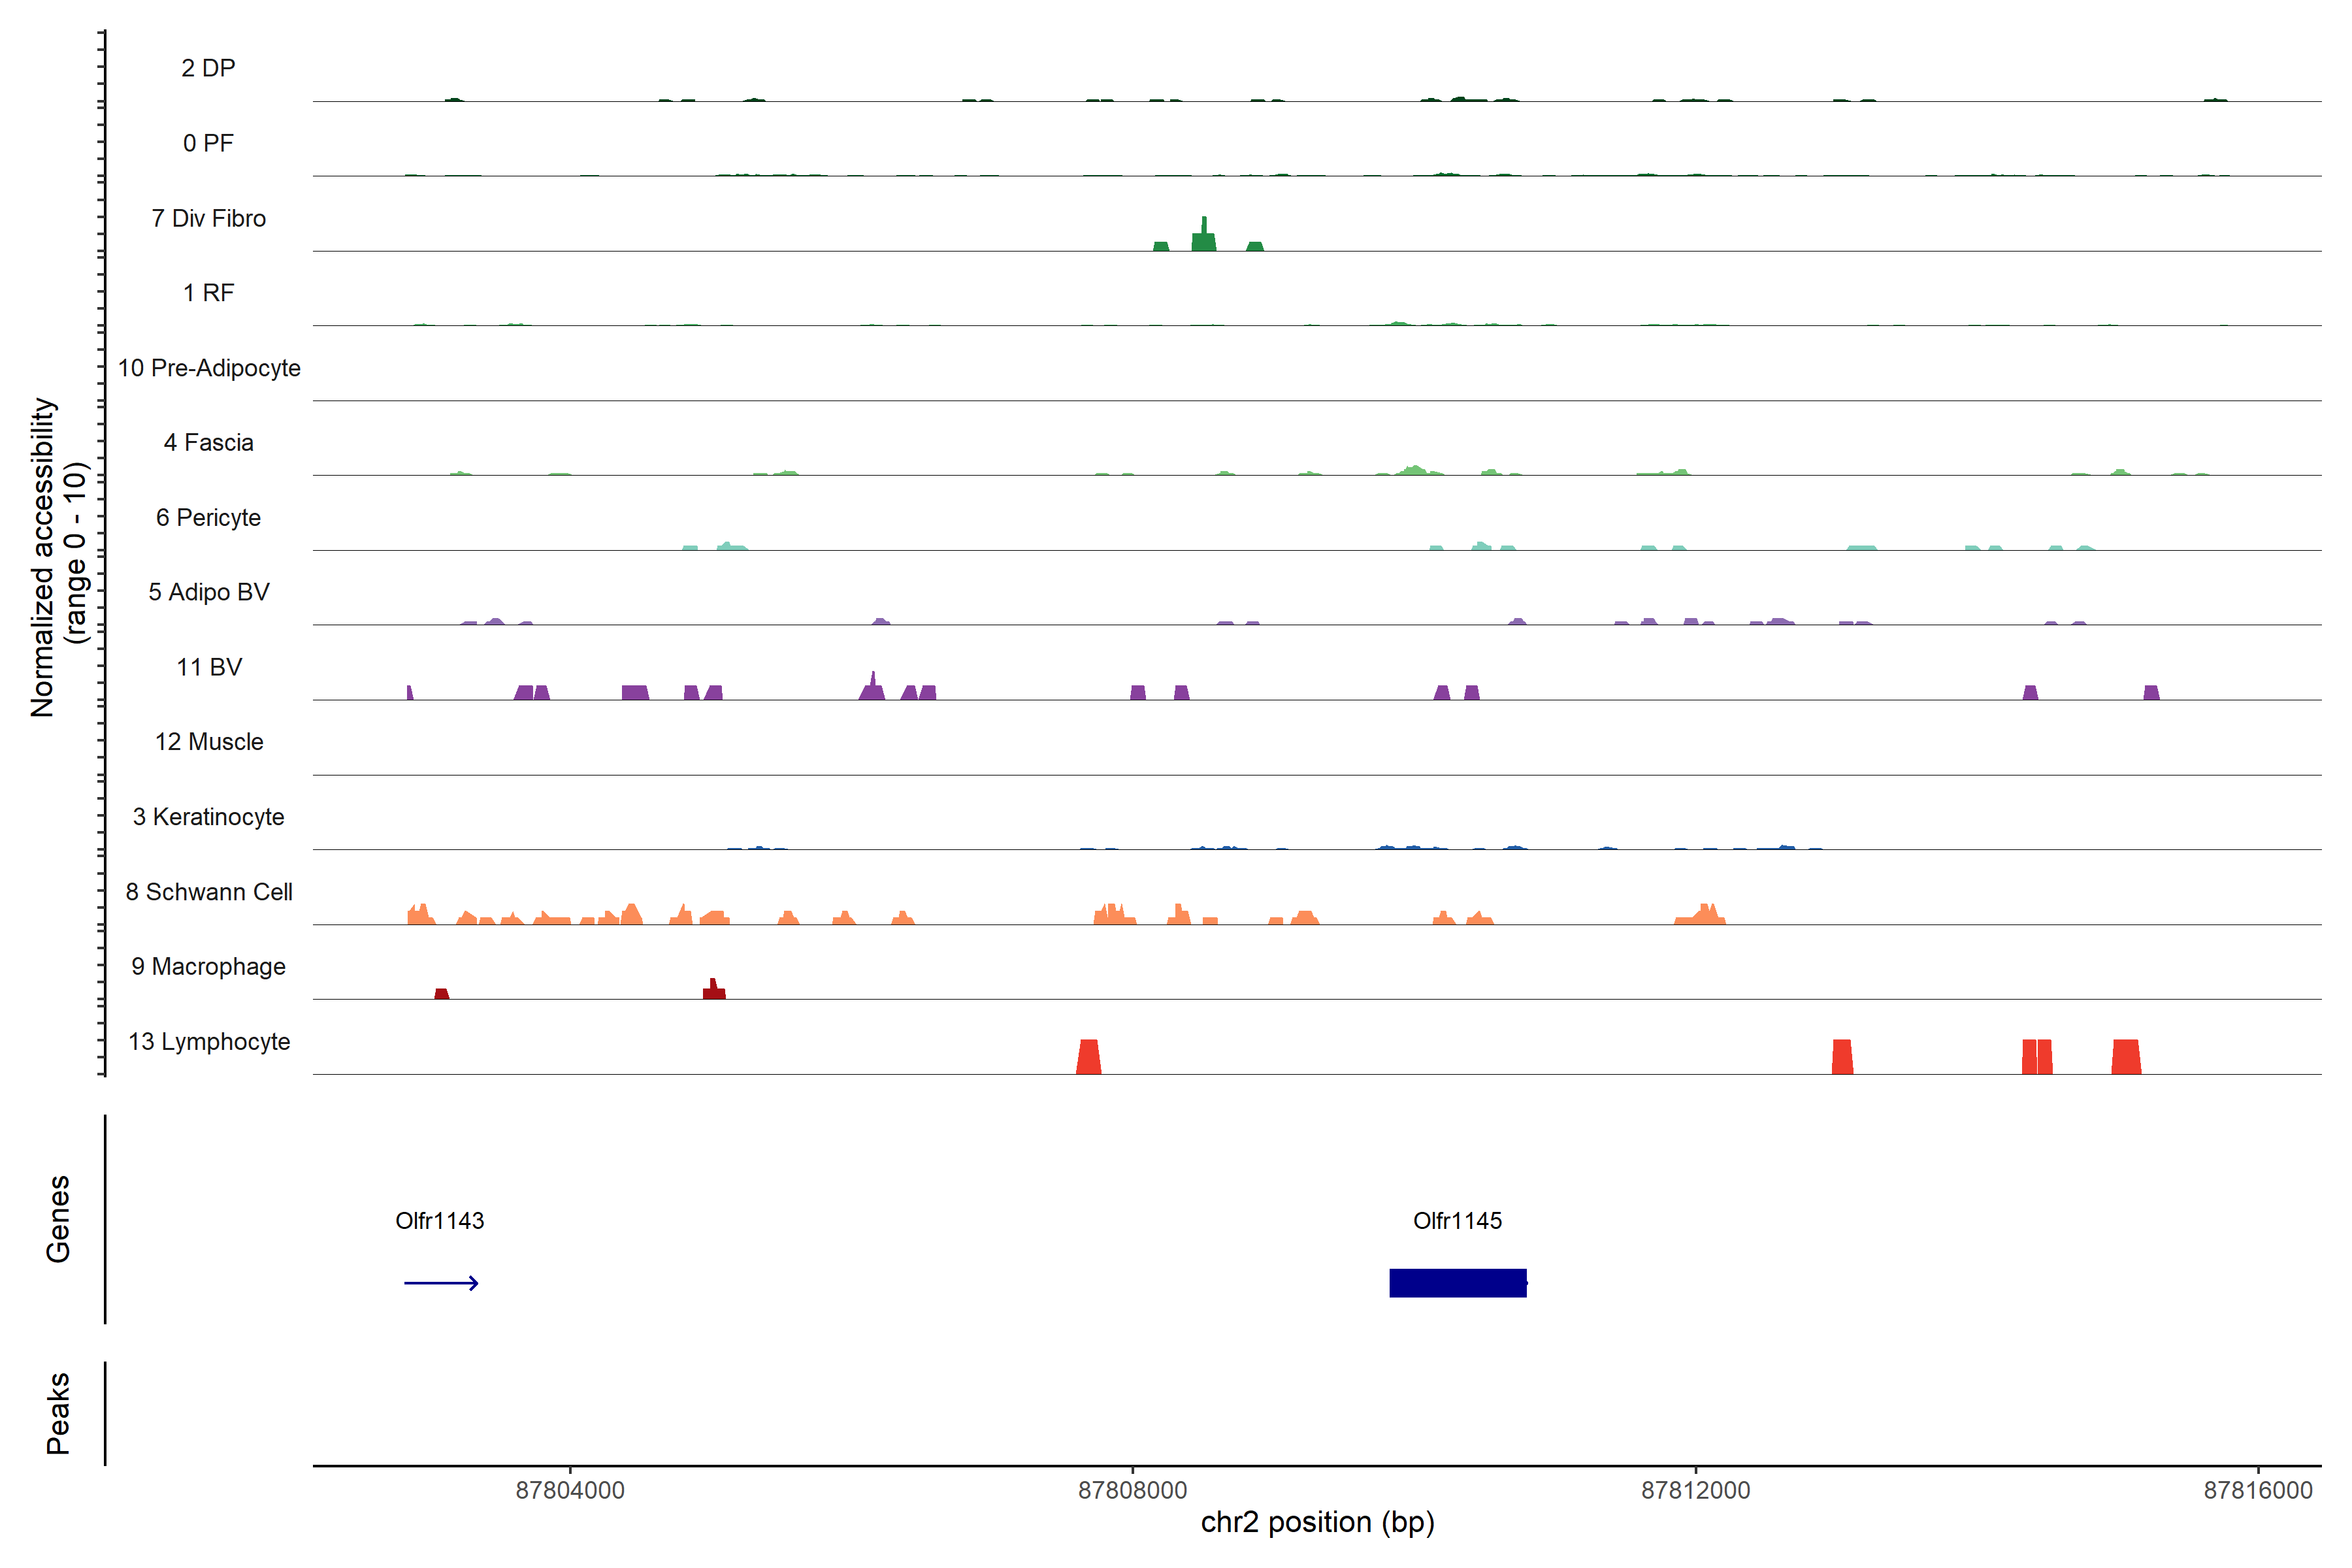The height and width of the screenshot is (1568, 2352).
Task: Select the 13 Lymphocyte track label
Action: point(209,1041)
